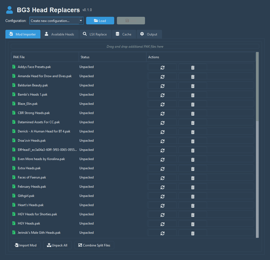Refresh Datamined Assets For CC.pak
270x260 pixels.
tap(162, 122)
